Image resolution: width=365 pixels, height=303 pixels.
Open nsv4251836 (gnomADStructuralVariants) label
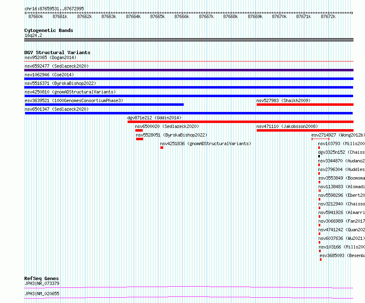(x=205, y=144)
